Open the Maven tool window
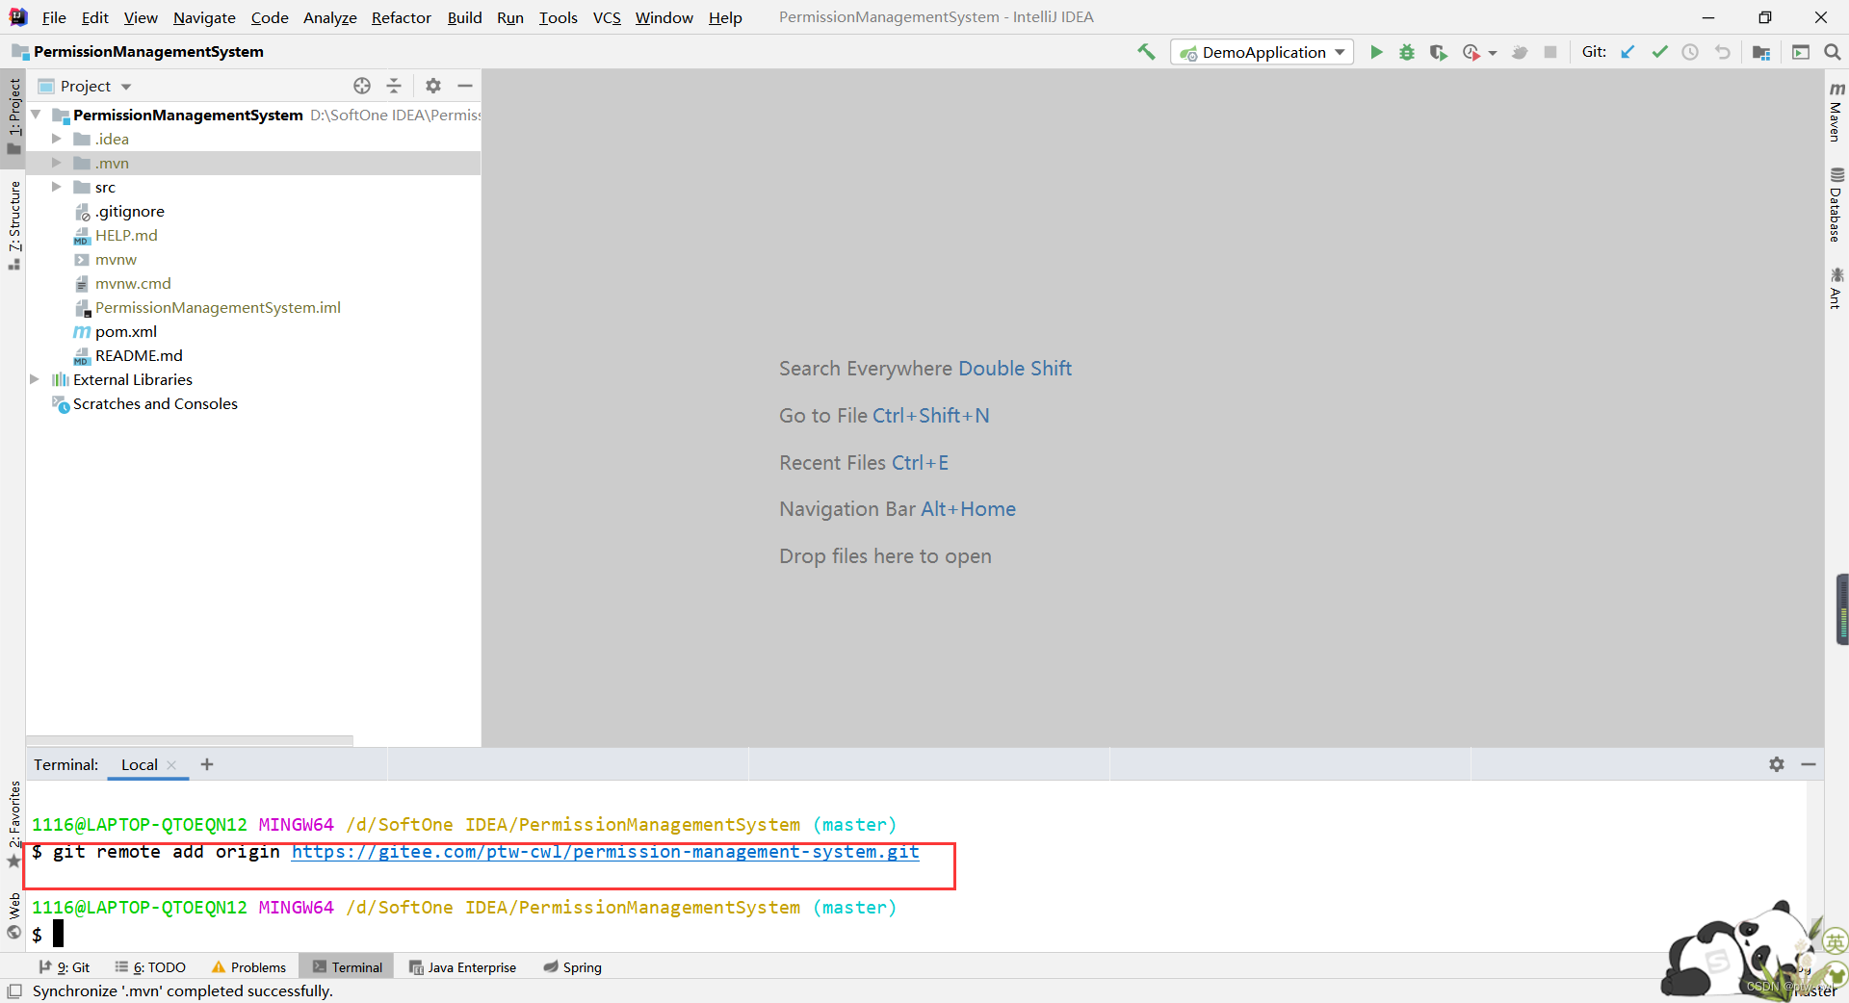The width and height of the screenshot is (1849, 1003). pos(1836,112)
